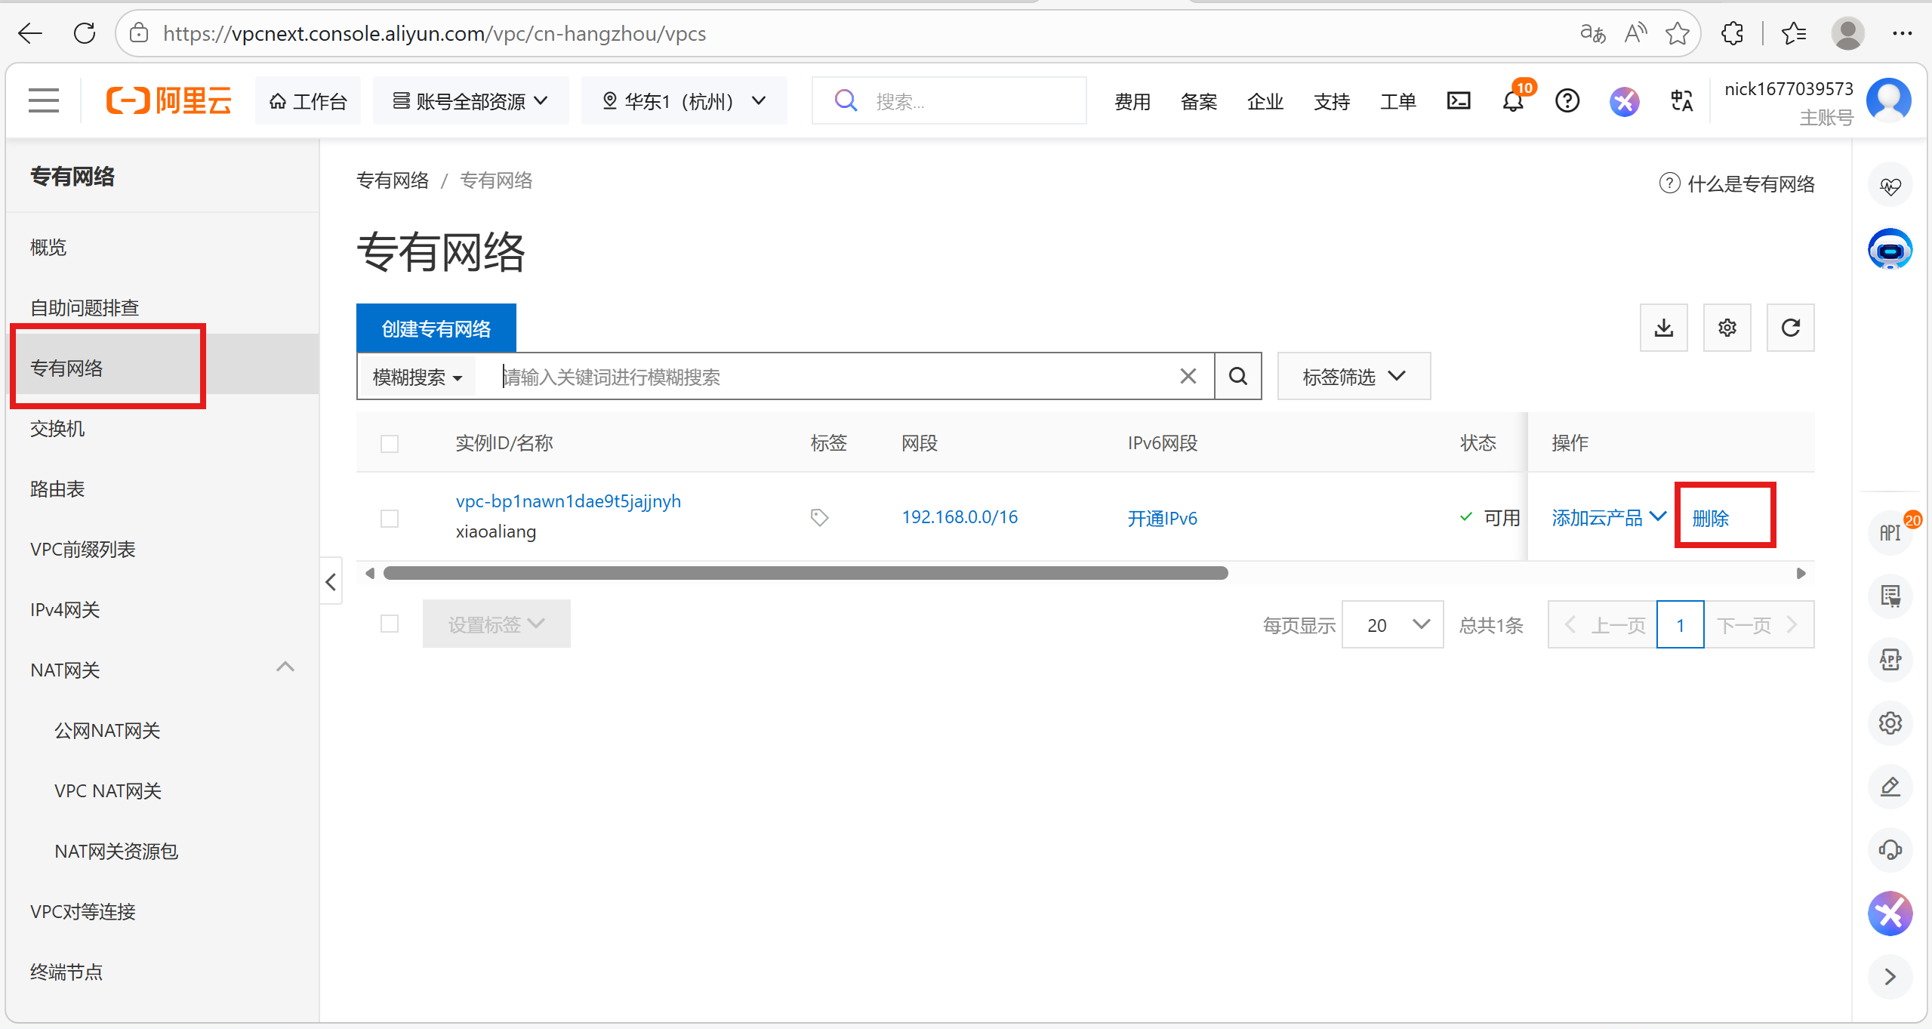This screenshot has height=1029, width=1932.
Task: Open column settings gear icon above table
Action: [x=1727, y=328]
